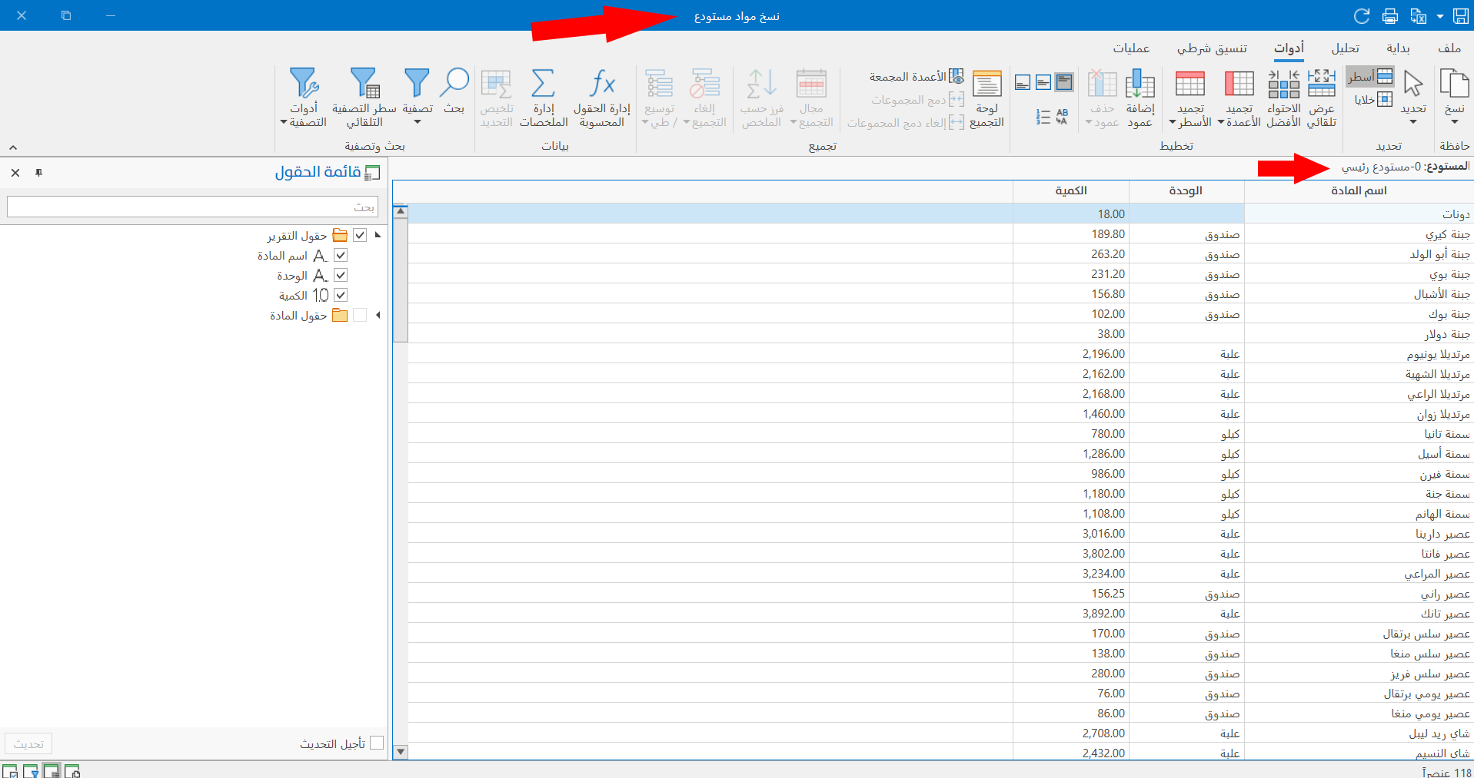Expand the حقول المادة folder node
The image size is (1474, 778).
(x=378, y=315)
